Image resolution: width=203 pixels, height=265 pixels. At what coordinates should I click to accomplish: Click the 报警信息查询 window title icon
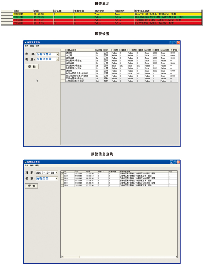[25, 162]
